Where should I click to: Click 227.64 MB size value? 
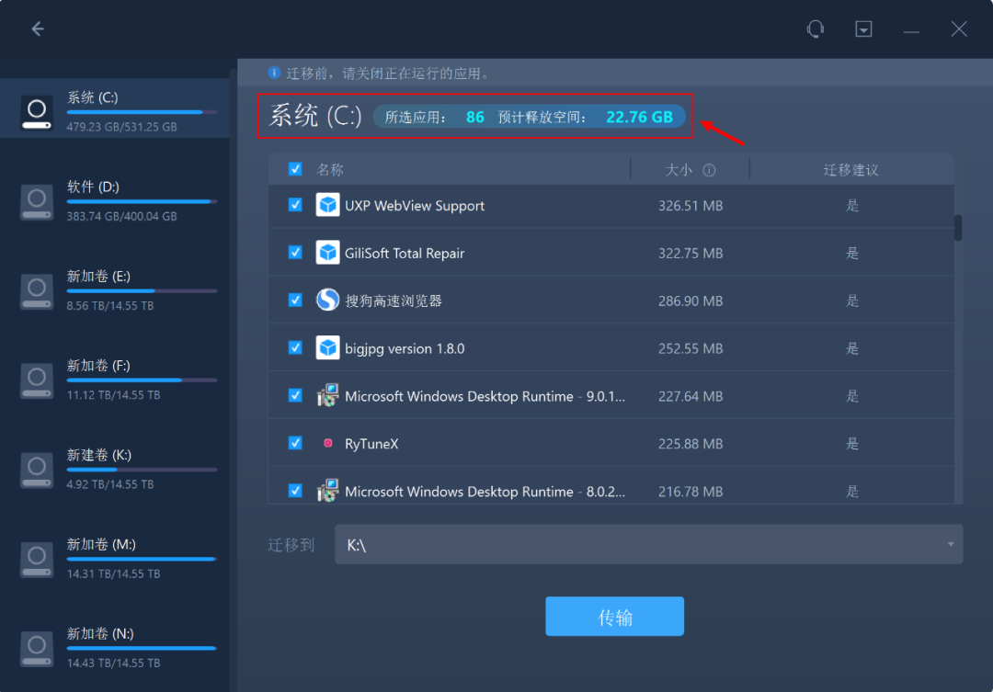point(691,396)
